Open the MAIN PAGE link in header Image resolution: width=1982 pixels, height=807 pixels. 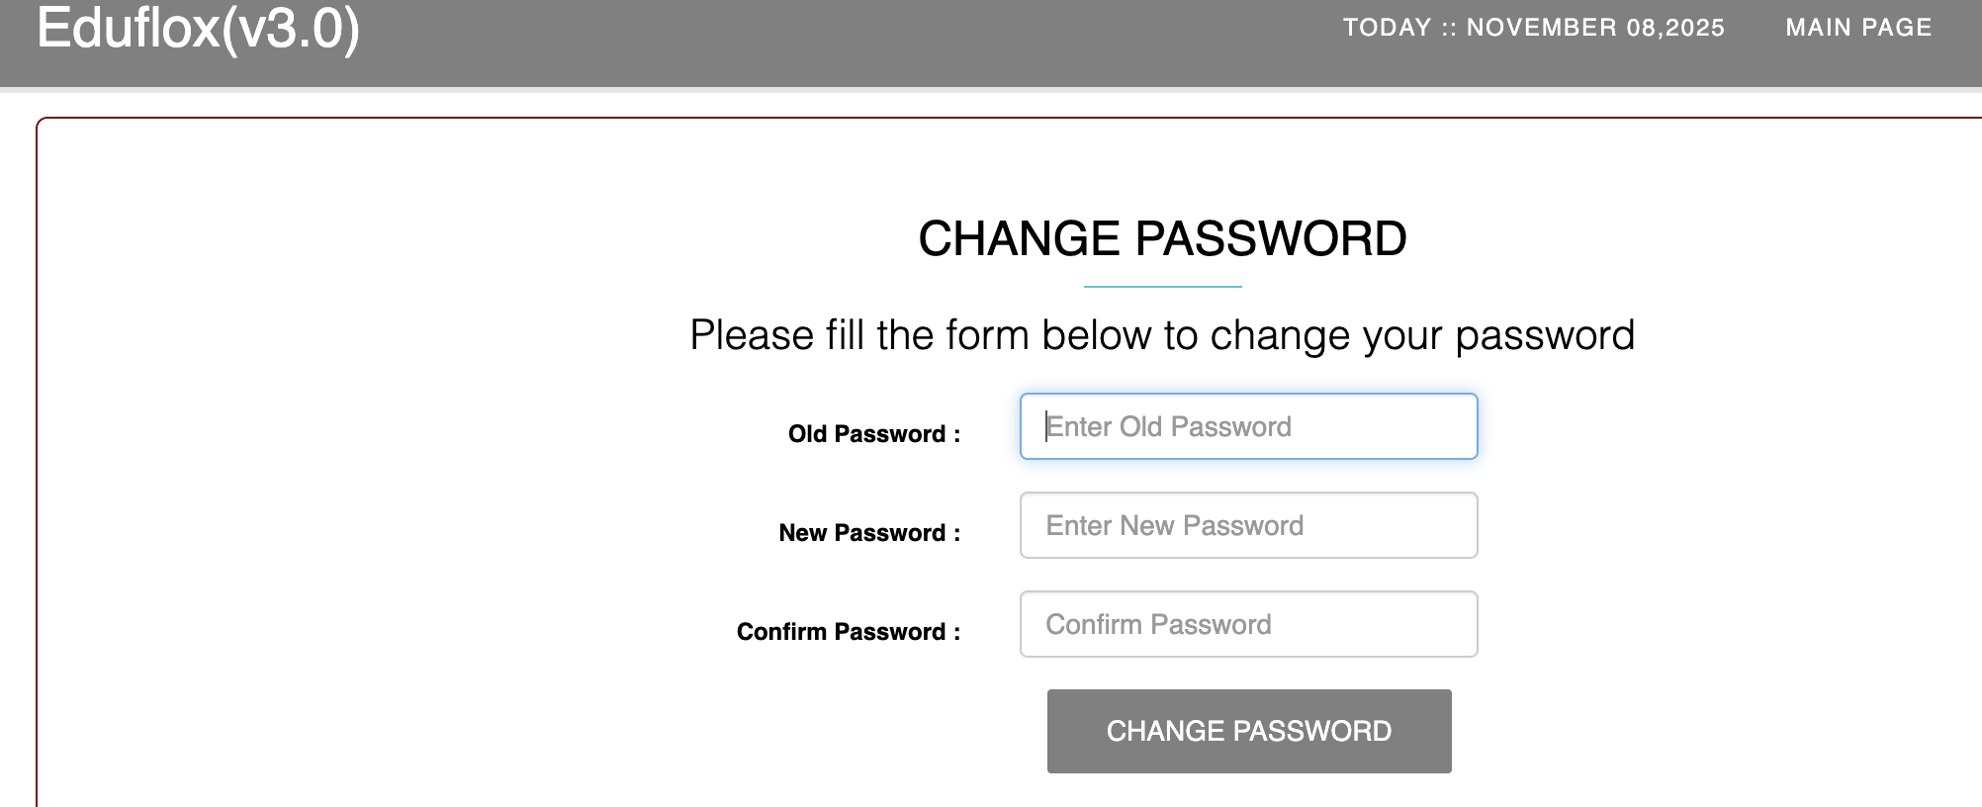[x=1857, y=28]
